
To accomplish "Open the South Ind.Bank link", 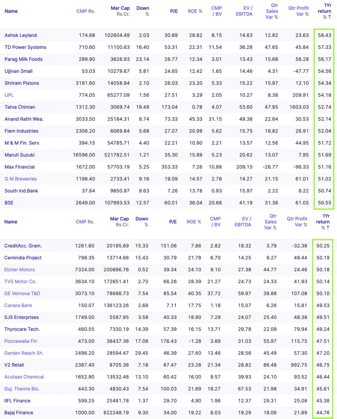I will coord(21,191).
